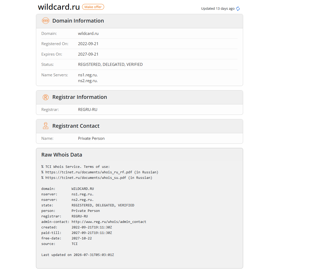Select the Registrant Contact section header

pyautogui.click(x=139, y=126)
